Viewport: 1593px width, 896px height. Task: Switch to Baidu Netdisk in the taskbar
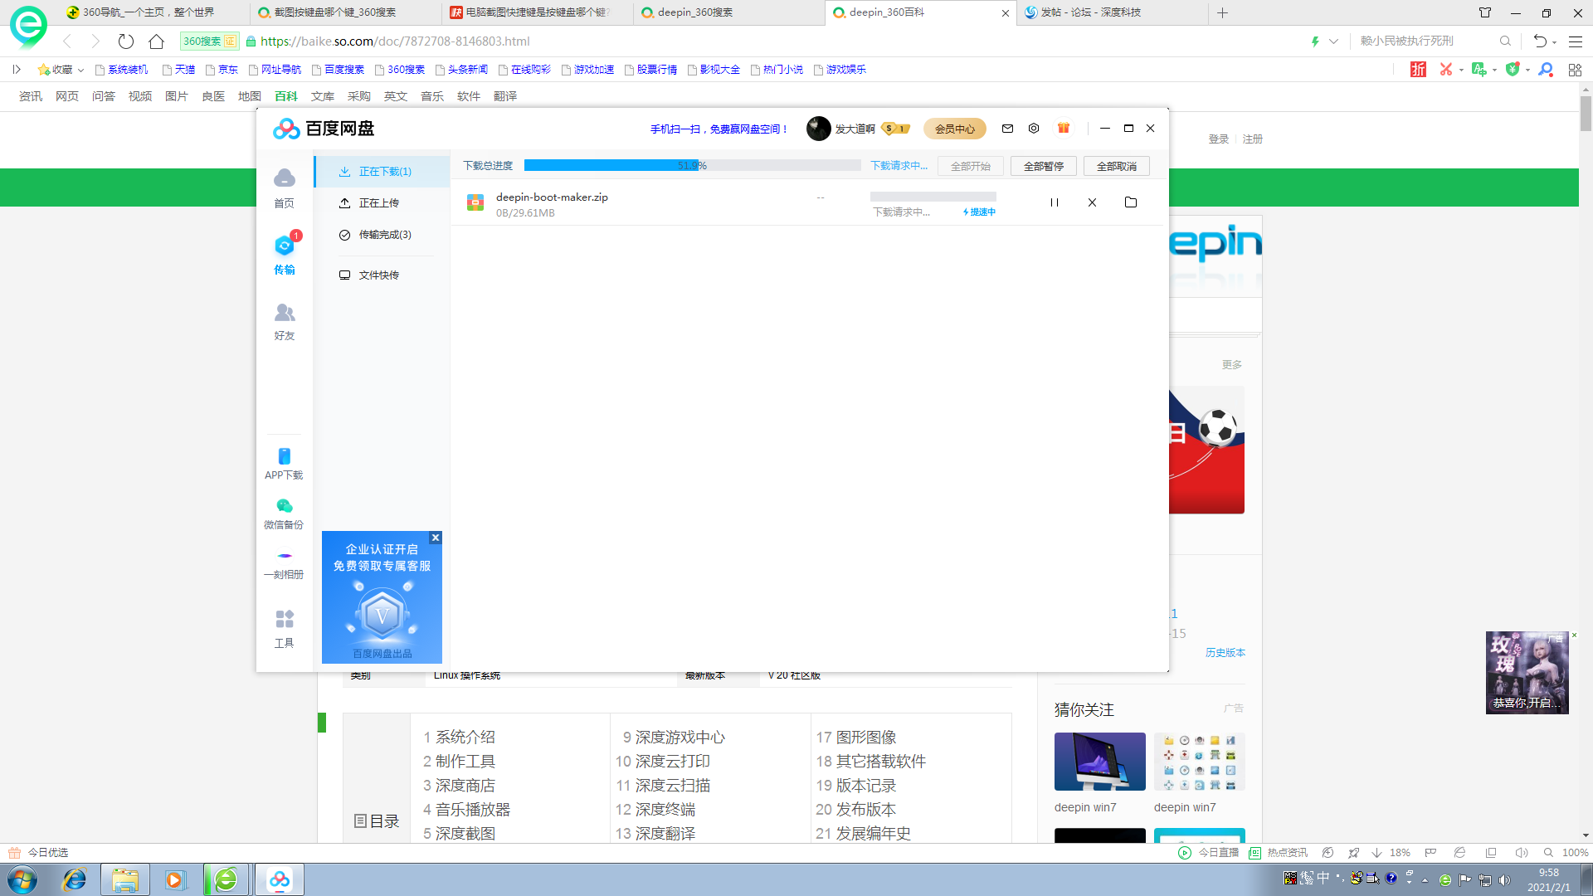(x=280, y=879)
